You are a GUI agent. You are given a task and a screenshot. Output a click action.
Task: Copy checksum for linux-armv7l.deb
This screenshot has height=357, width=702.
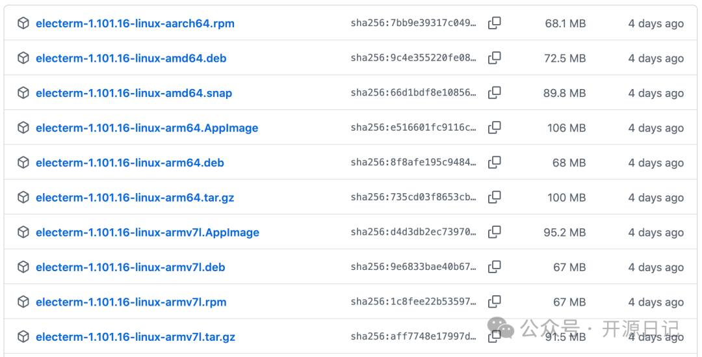coord(495,267)
